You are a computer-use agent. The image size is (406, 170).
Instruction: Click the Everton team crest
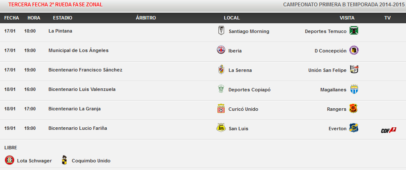354,128
